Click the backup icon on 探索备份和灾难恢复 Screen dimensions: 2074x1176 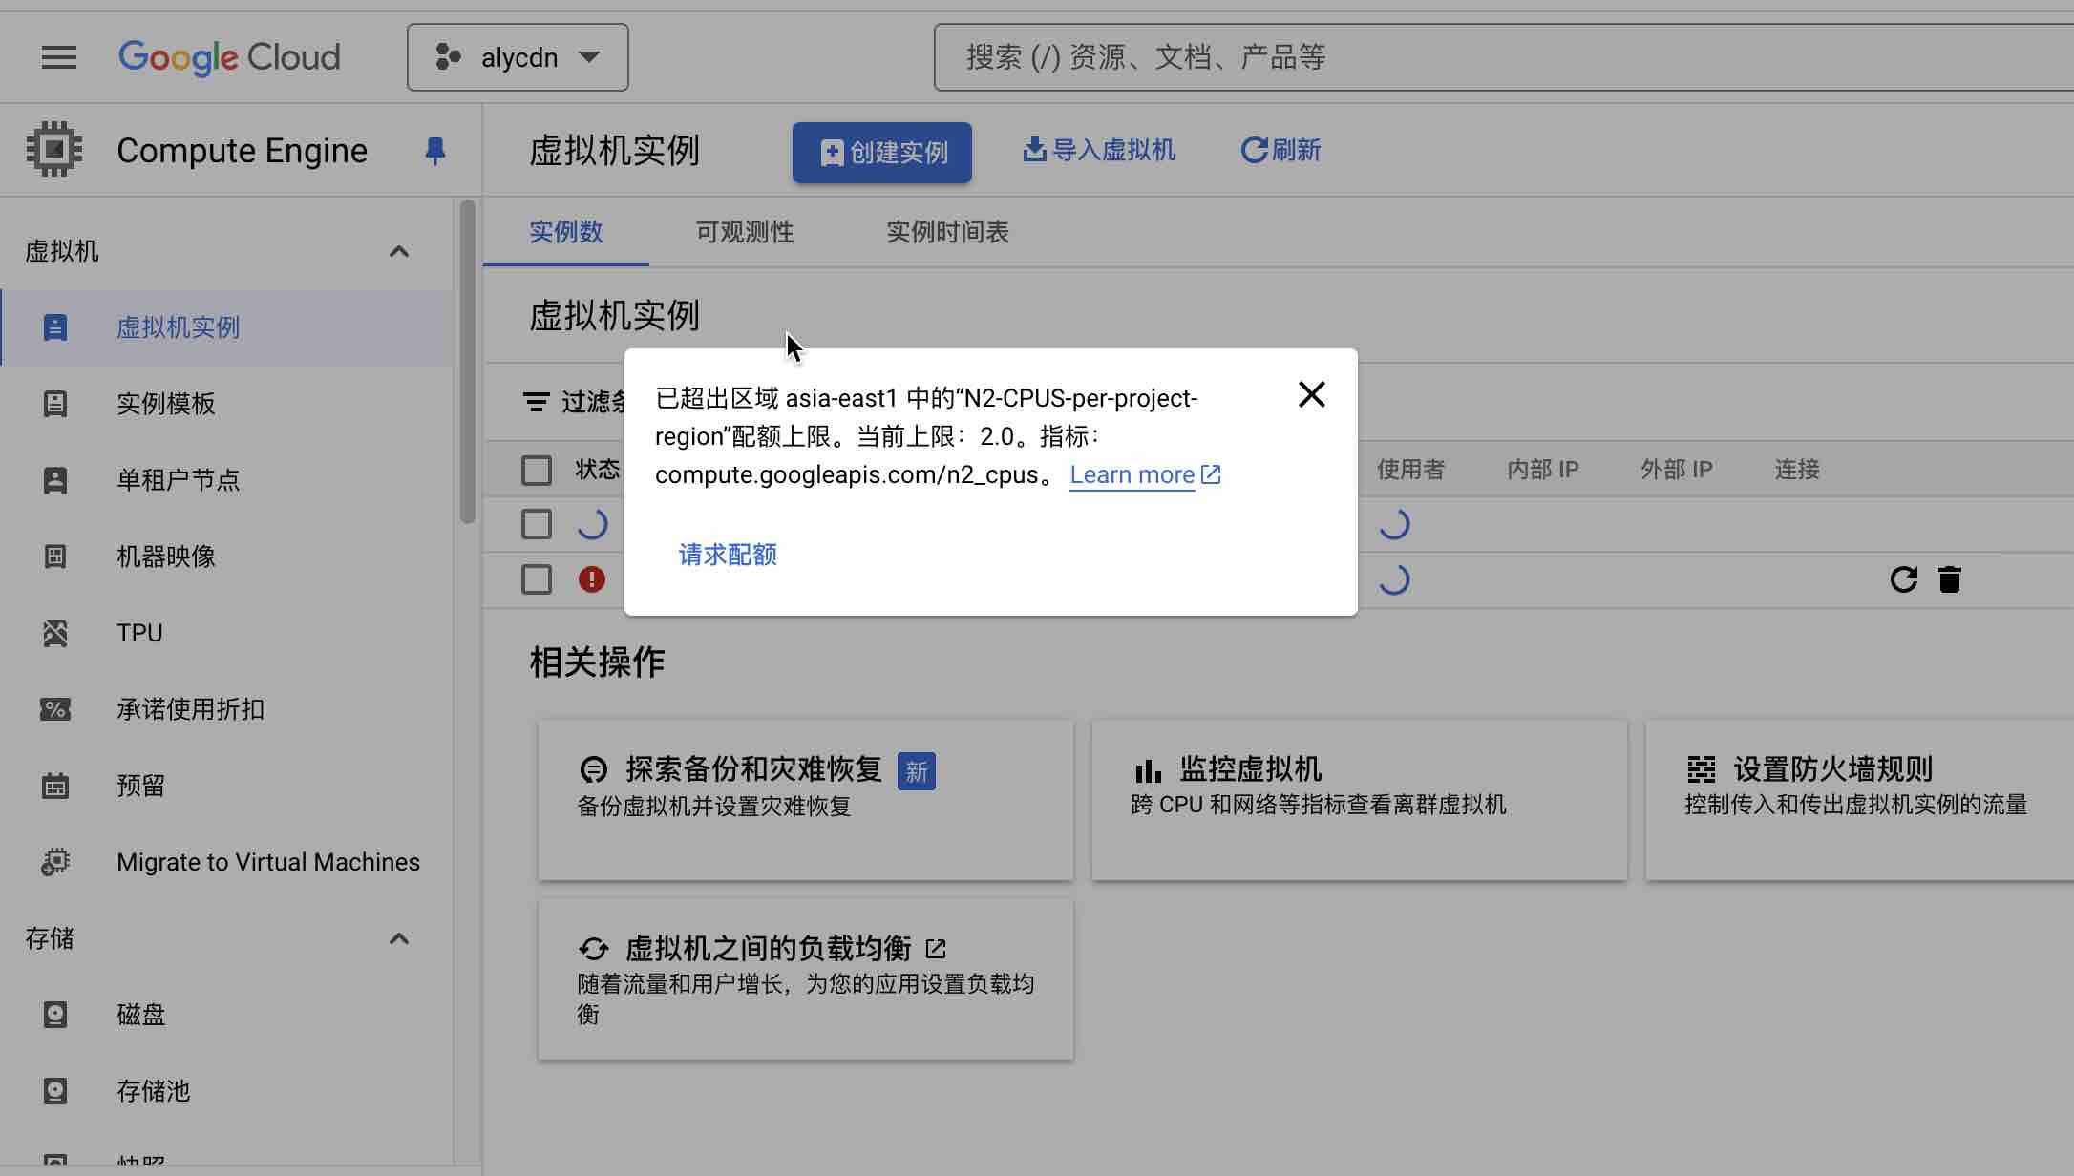pos(594,769)
